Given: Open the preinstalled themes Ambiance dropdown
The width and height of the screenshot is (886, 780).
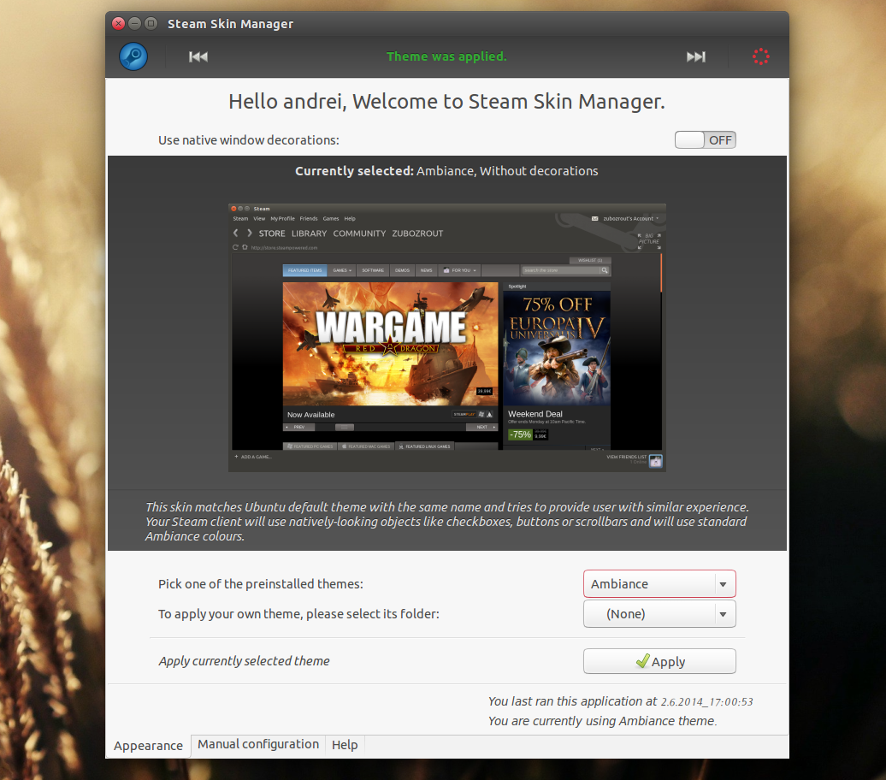Looking at the screenshot, I should coord(659,584).
